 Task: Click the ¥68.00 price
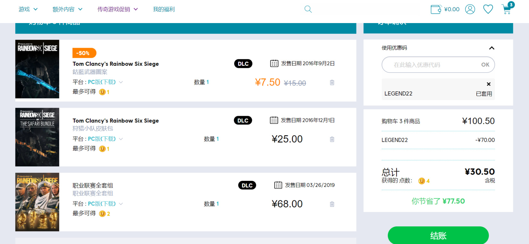coord(287,204)
